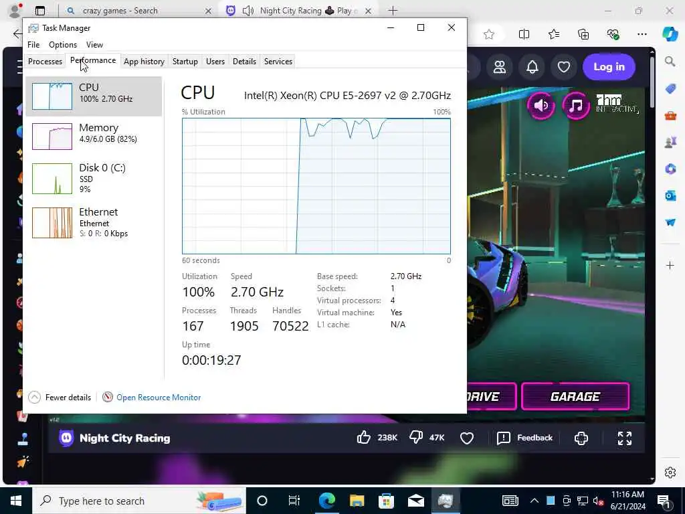Select the Ethernet performance item
Viewport: 685px width, 514px height.
click(x=94, y=223)
